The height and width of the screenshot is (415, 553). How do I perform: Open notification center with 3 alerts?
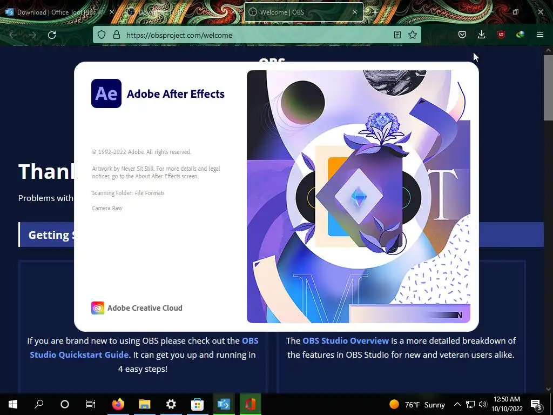click(x=536, y=404)
